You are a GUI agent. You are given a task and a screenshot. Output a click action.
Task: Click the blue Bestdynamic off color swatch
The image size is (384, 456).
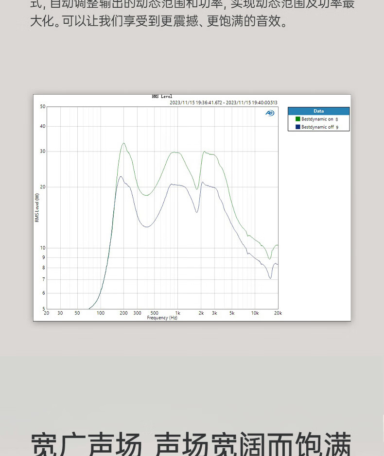tap(297, 127)
